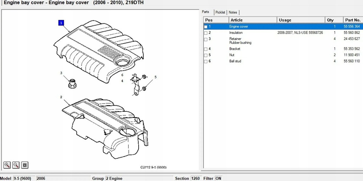Click part number 55 560 862

pos(352,33)
